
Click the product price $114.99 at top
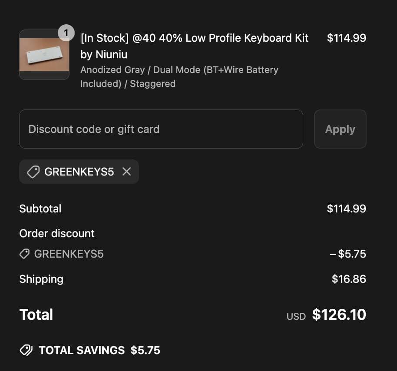tap(346, 38)
